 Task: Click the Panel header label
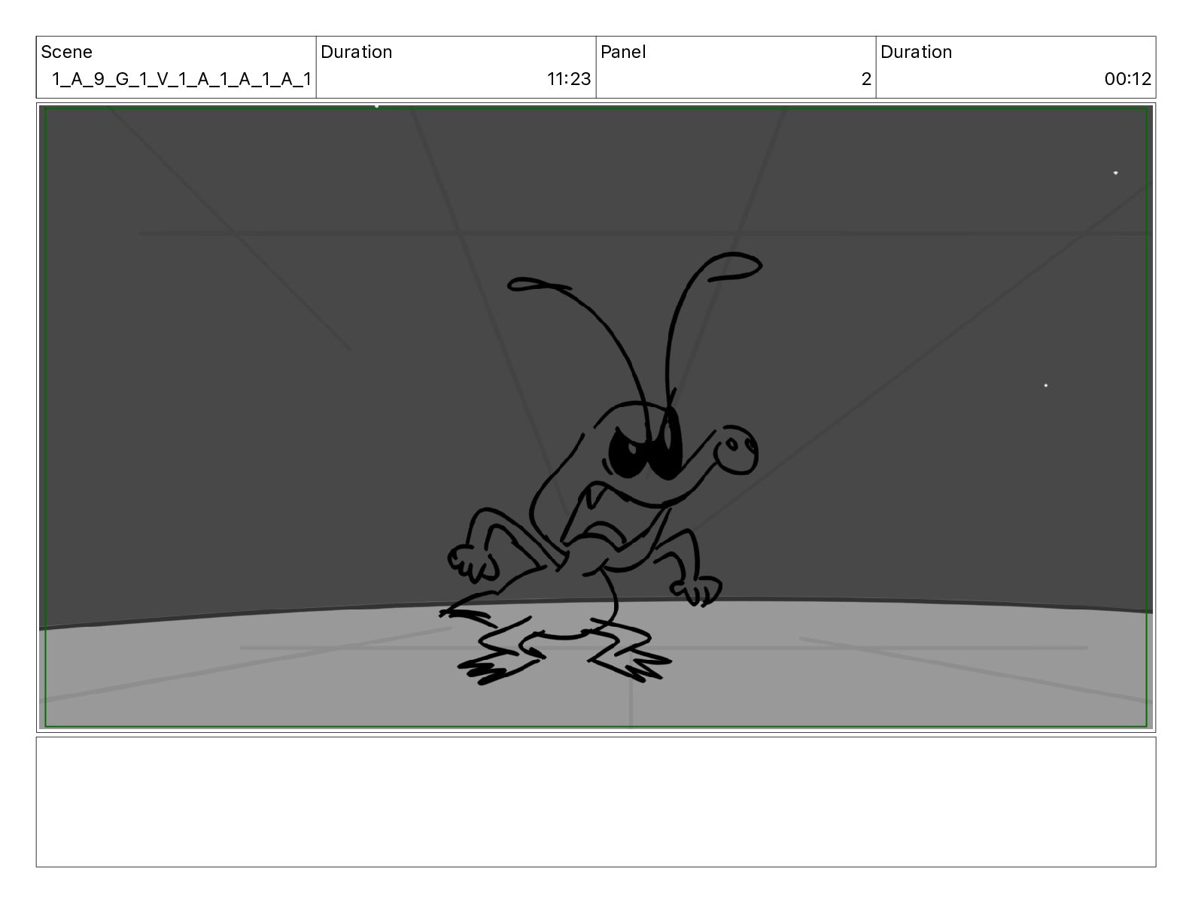pos(623,52)
